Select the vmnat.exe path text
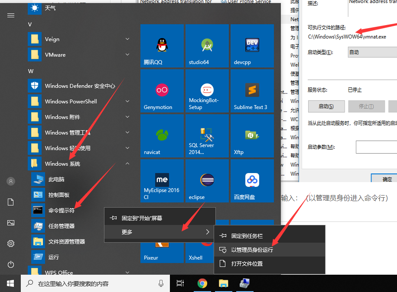Viewport: 397px width, 292px height. (347, 37)
